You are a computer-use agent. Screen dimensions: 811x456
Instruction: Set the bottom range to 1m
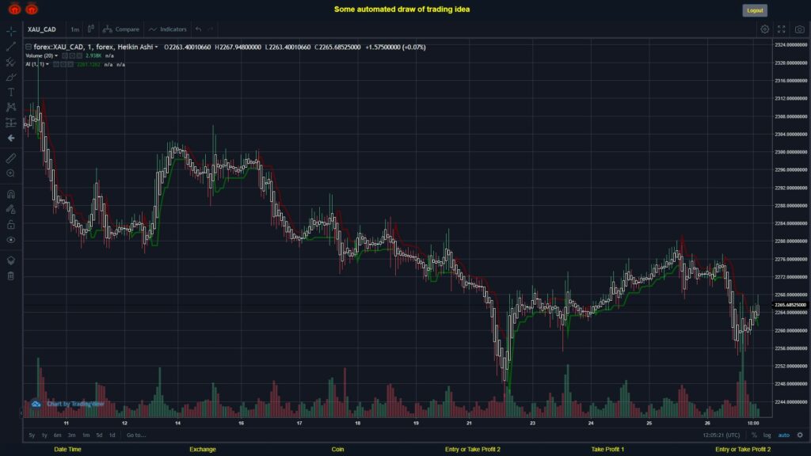pos(86,435)
